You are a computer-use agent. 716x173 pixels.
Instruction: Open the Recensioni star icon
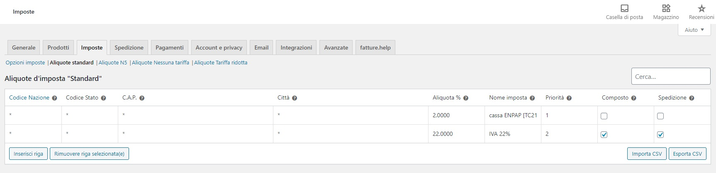(x=701, y=9)
